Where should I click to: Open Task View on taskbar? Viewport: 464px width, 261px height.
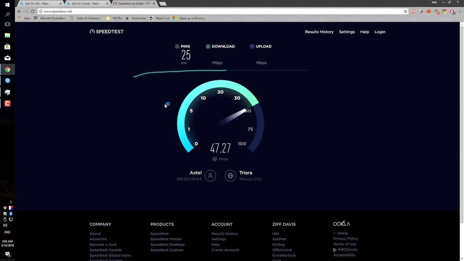pos(7,24)
